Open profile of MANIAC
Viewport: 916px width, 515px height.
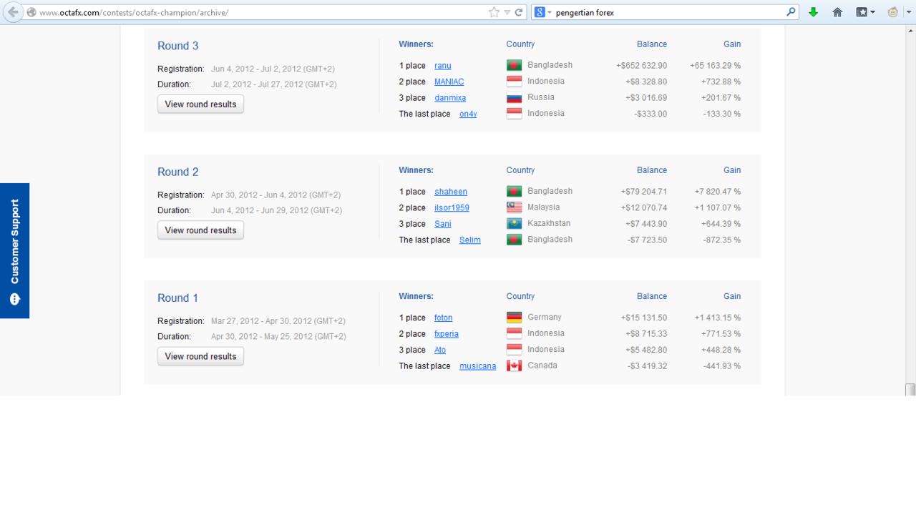449,82
